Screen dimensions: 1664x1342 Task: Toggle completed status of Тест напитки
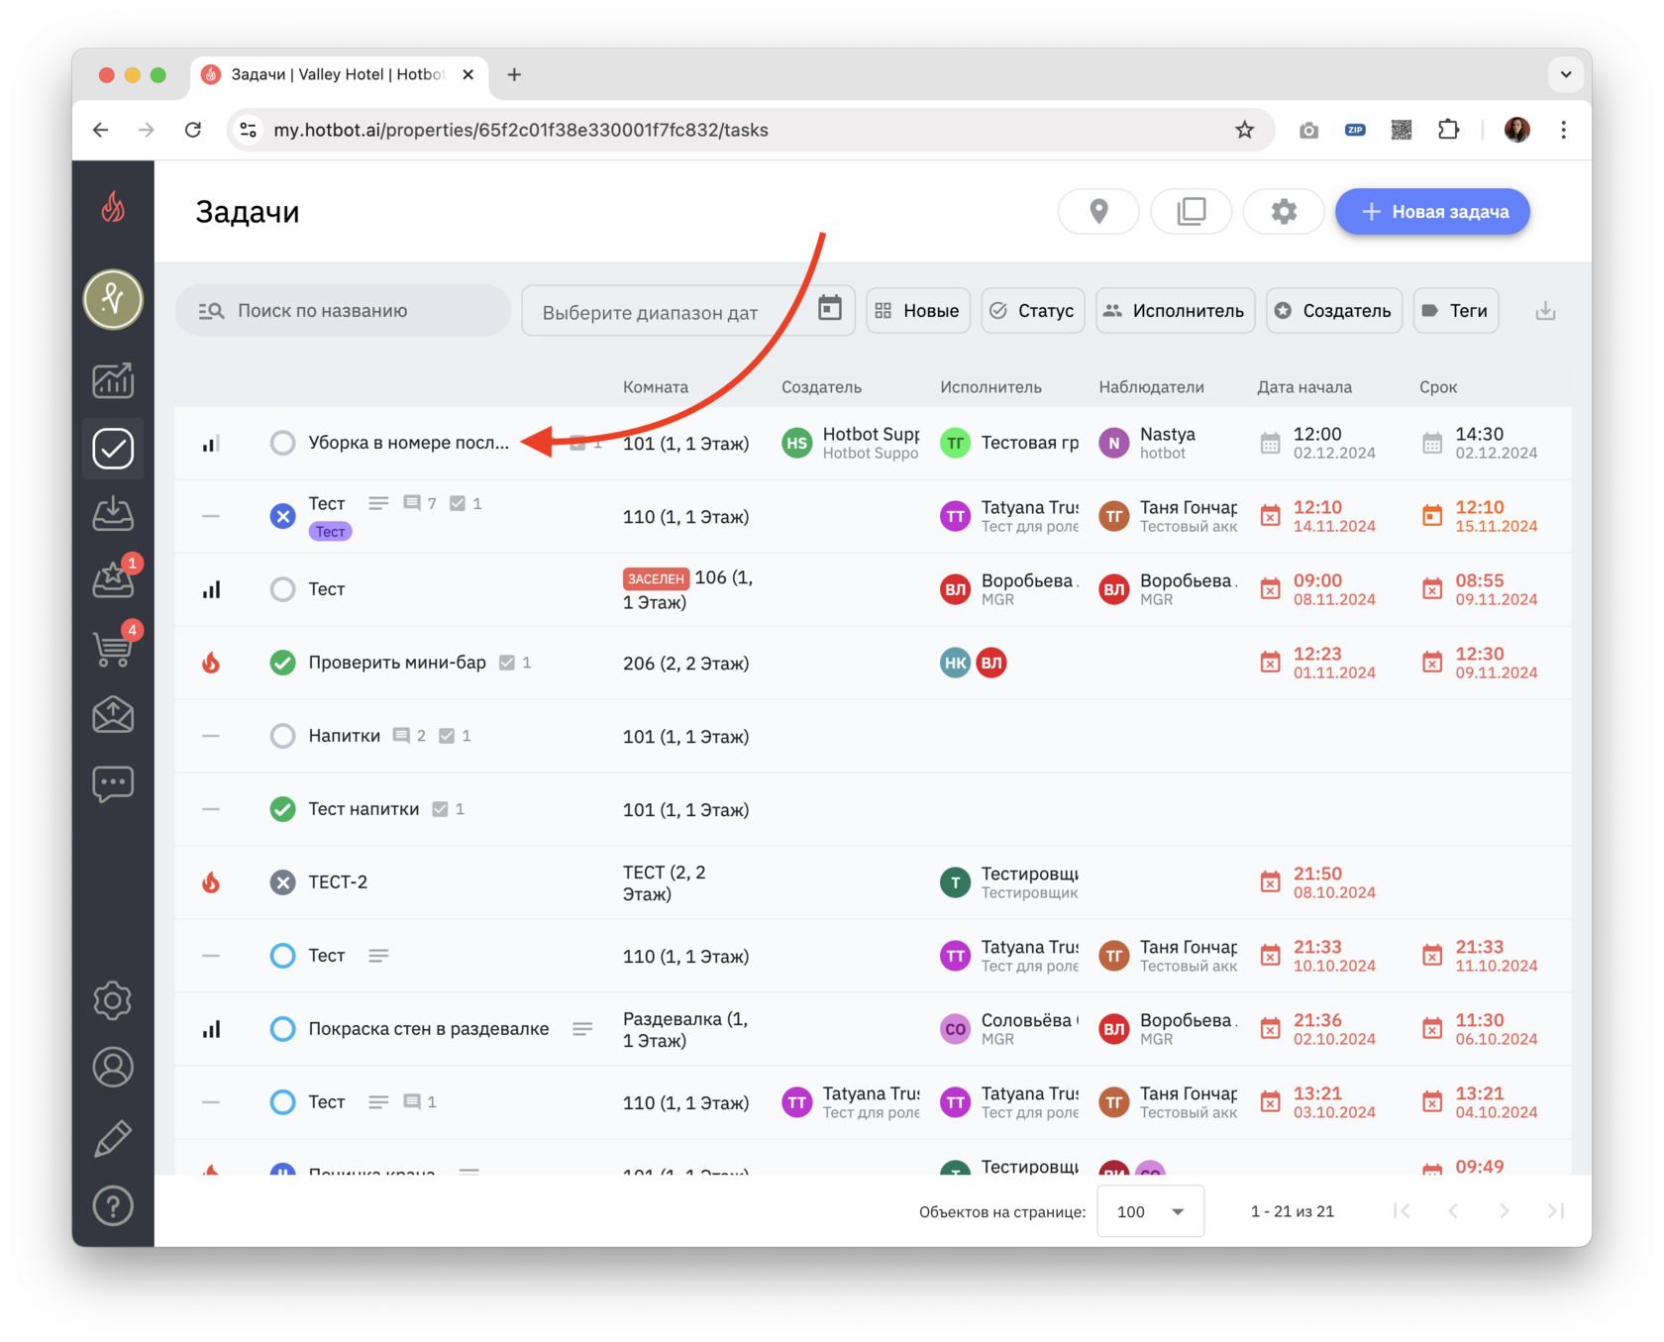[282, 809]
